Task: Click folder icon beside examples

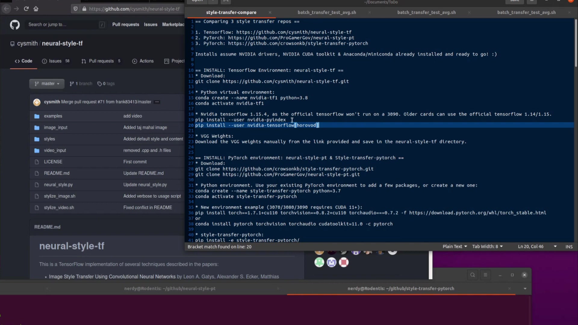Action: (37, 116)
